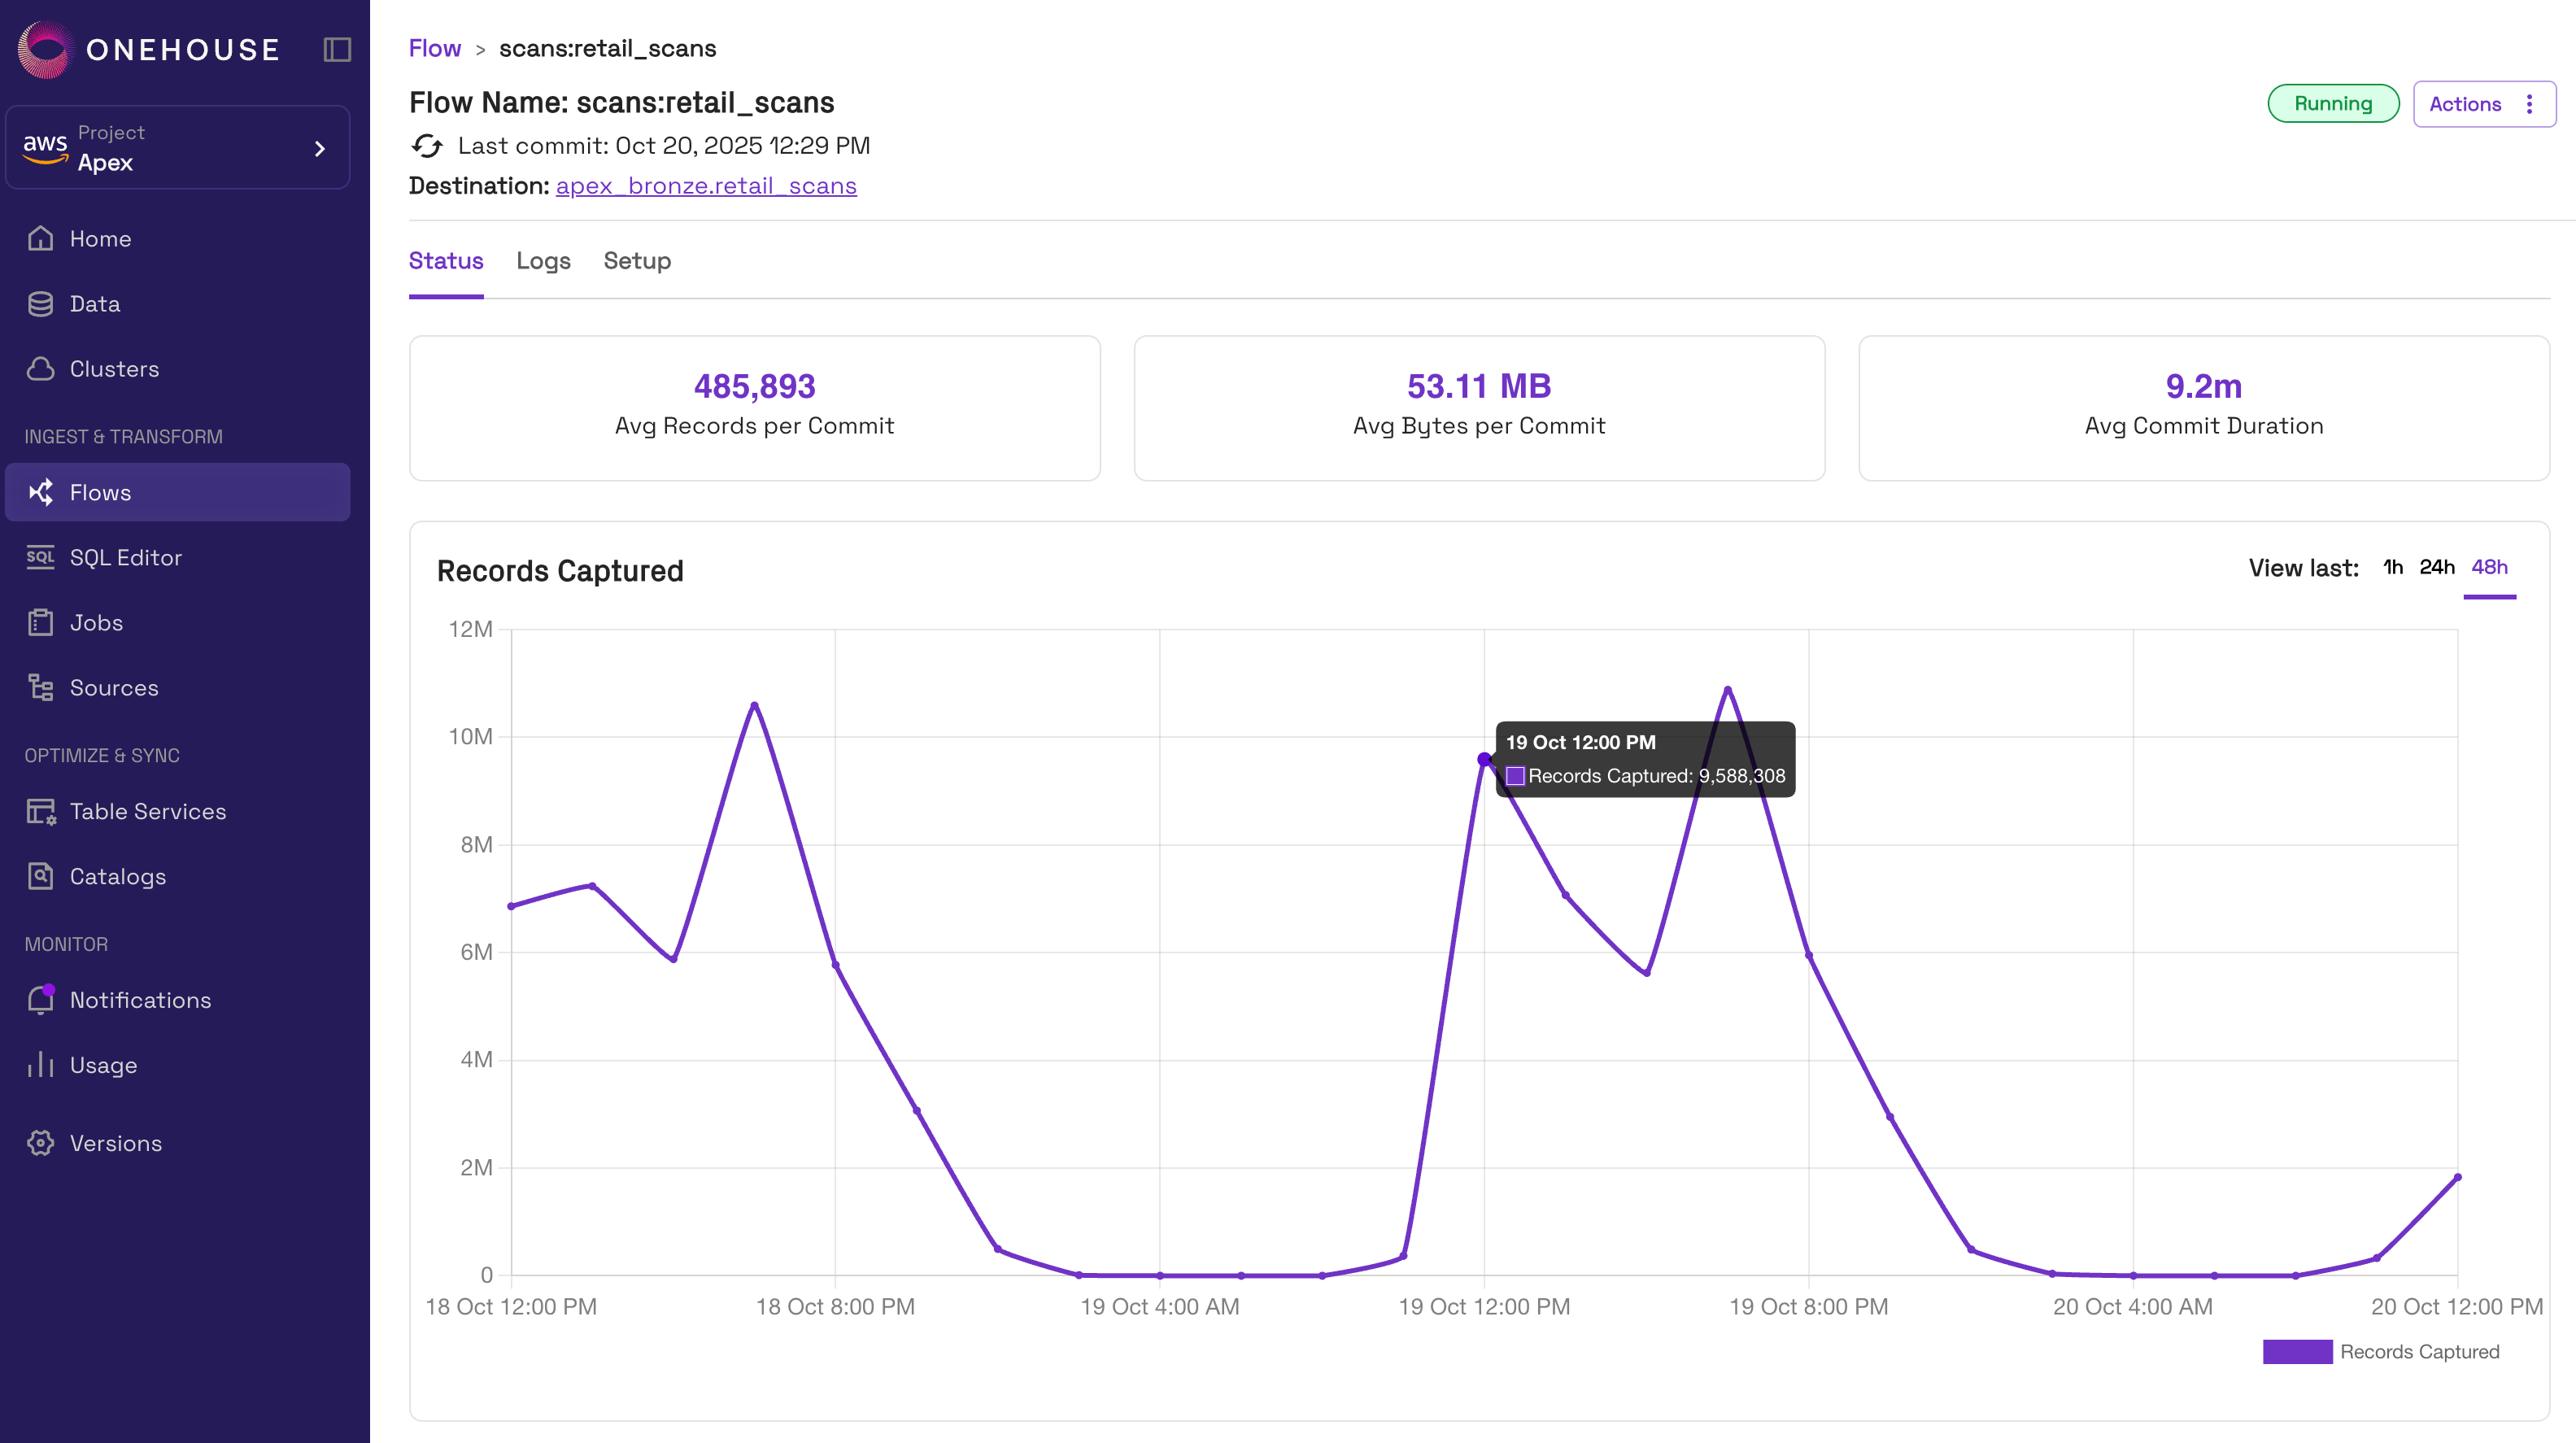Click the refresh sync icon near Last commit

[427, 146]
